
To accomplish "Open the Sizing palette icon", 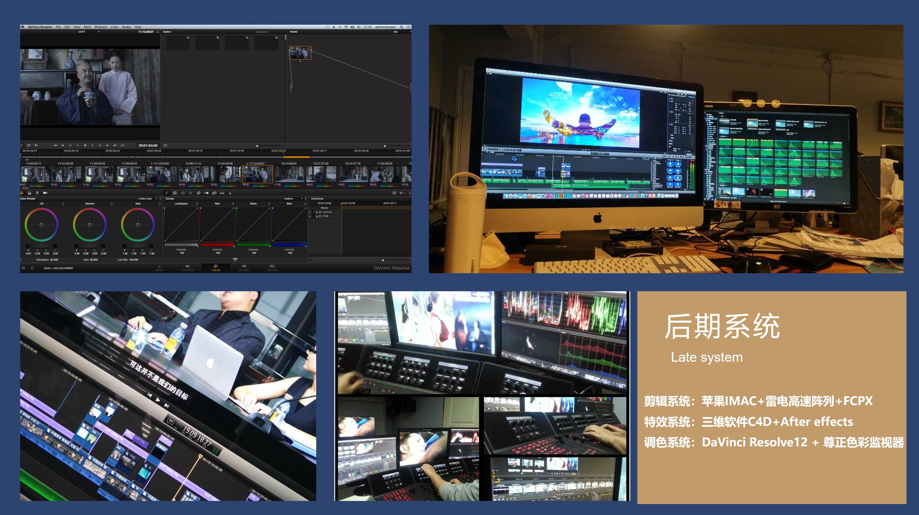I will 214,193.
